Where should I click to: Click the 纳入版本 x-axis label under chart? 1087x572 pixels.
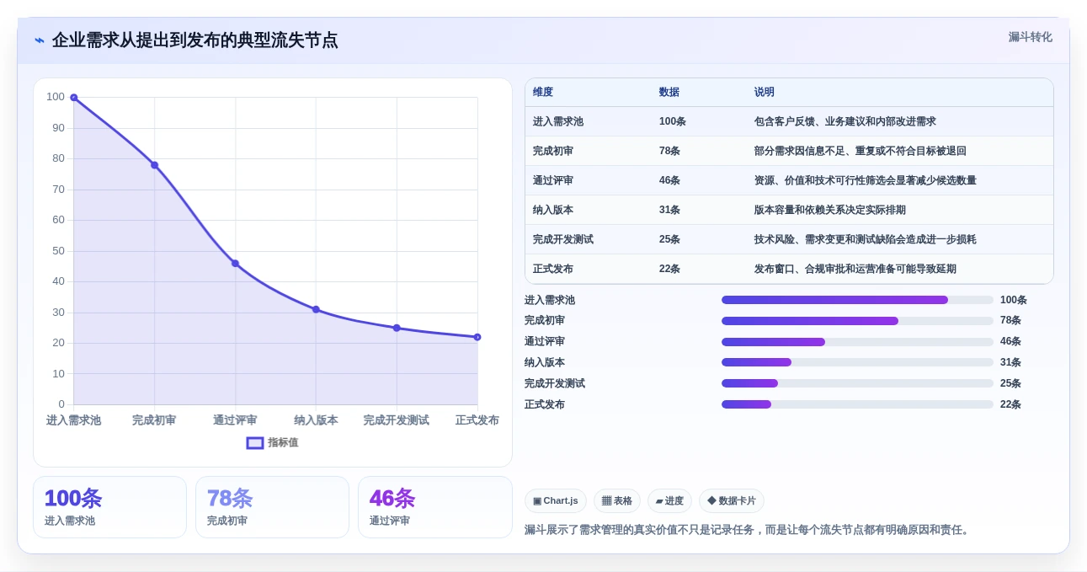click(x=316, y=420)
